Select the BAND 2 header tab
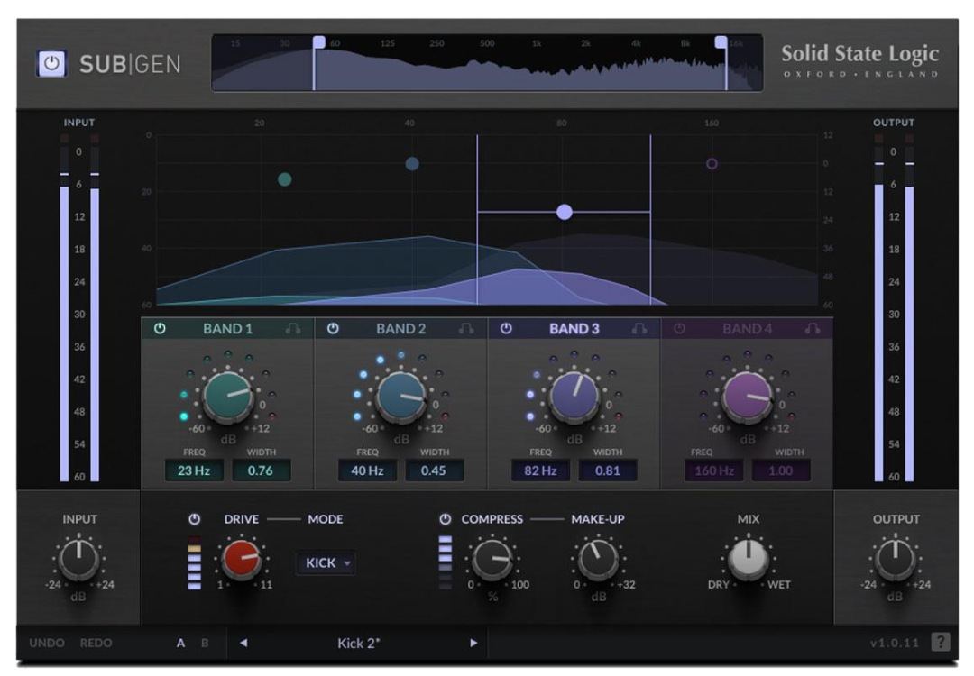Image resolution: width=974 pixels, height=676 pixels. coord(400,329)
